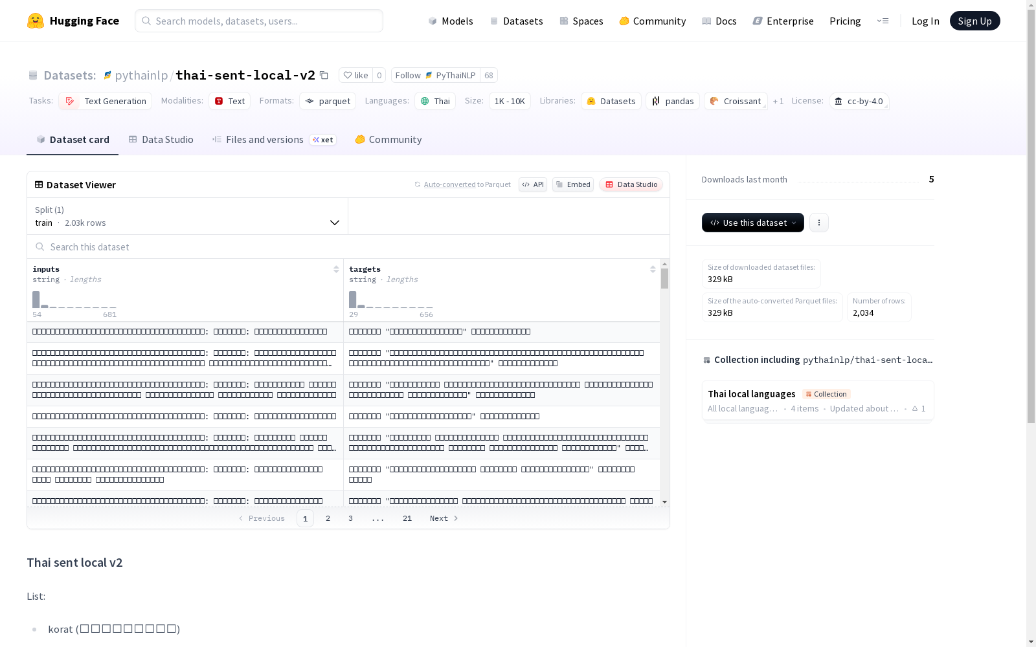1036x647 pixels.
Task: Click the Text Generation task icon
Action: pos(69,101)
